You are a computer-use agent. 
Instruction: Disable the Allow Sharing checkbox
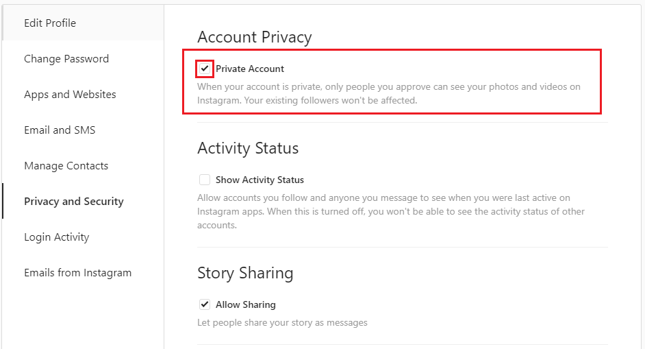(204, 304)
